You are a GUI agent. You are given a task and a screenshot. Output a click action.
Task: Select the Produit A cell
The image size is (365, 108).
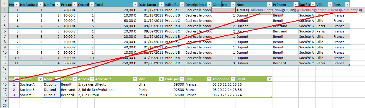(174, 58)
